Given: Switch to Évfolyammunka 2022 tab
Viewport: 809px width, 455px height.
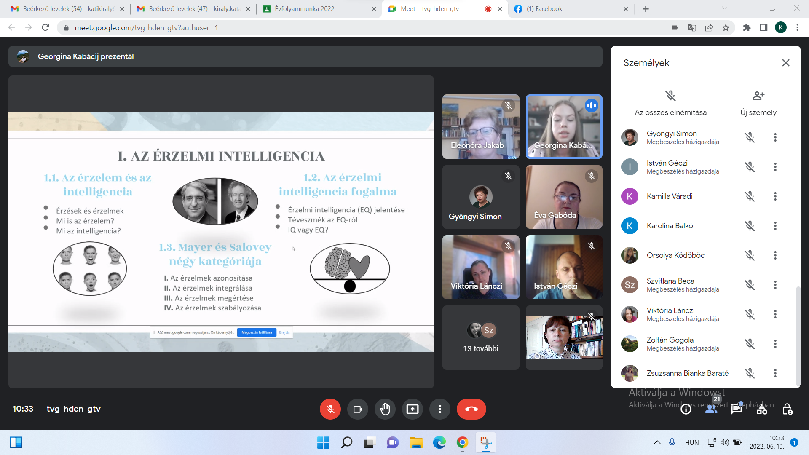Looking at the screenshot, I should coord(304,9).
